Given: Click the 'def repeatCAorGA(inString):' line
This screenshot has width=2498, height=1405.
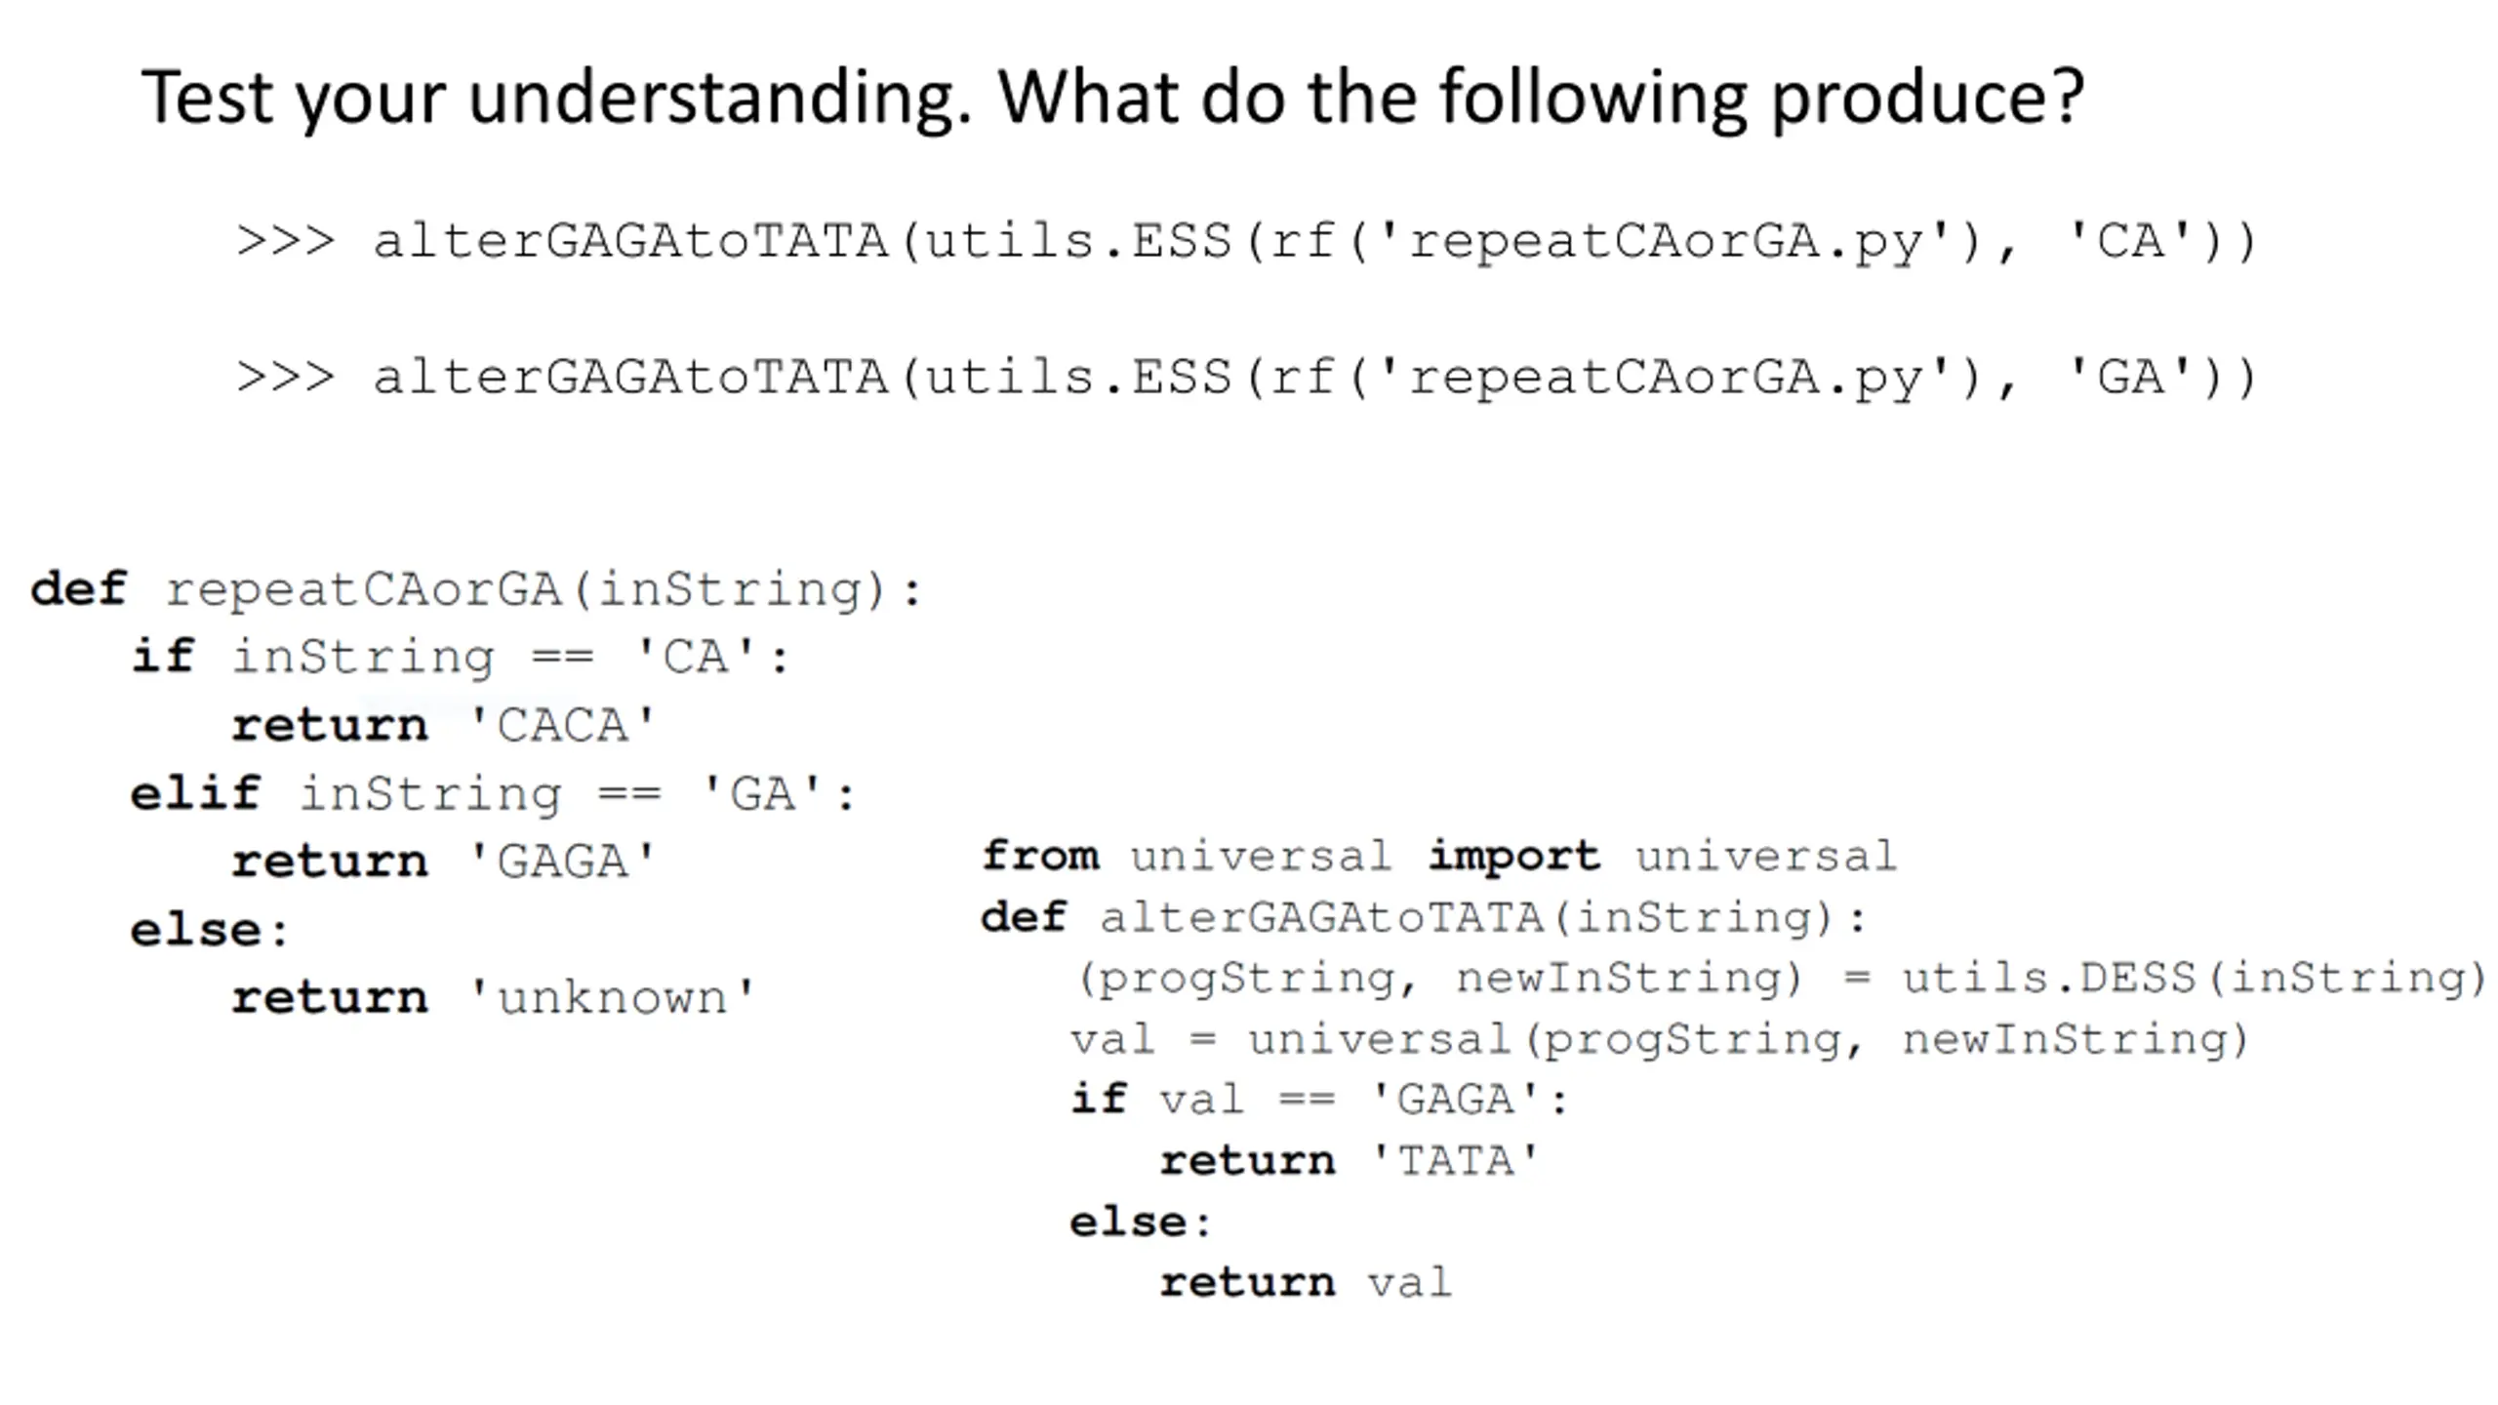Looking at the screenshot, I should coord(475,590).
